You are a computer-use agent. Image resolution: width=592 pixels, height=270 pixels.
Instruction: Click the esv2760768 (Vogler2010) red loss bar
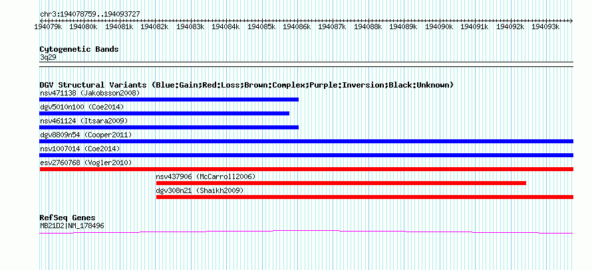click(x=306, y=169)
